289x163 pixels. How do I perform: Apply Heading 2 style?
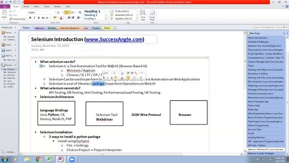coord(91,15)
